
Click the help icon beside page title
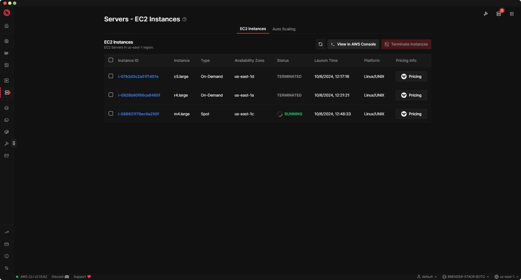(x=185, y=19)
